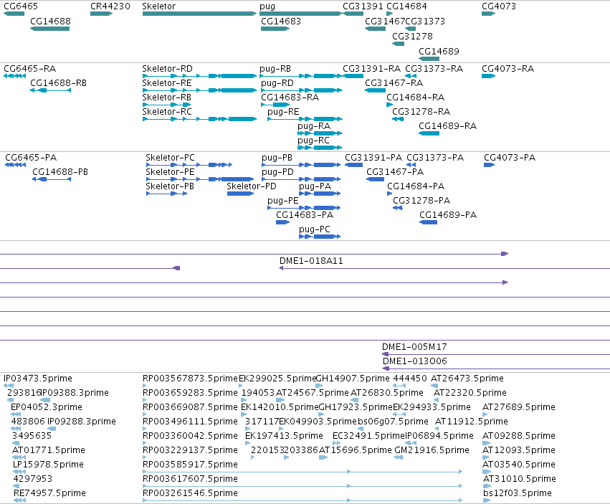Screen dimensions: 610x504
Task: Click transcript CG14689-RA label
Action: coord(448,126)
